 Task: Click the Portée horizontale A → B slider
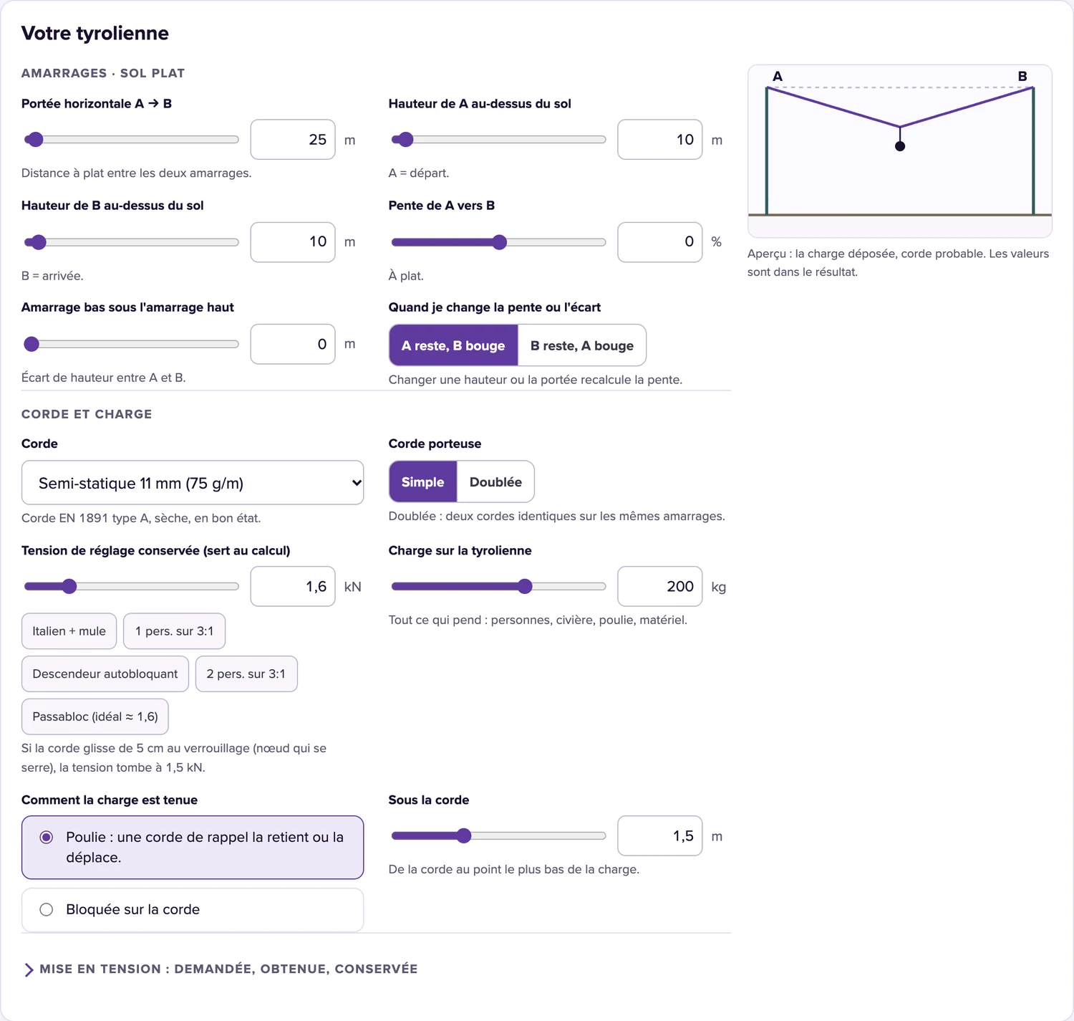point(132,140)
